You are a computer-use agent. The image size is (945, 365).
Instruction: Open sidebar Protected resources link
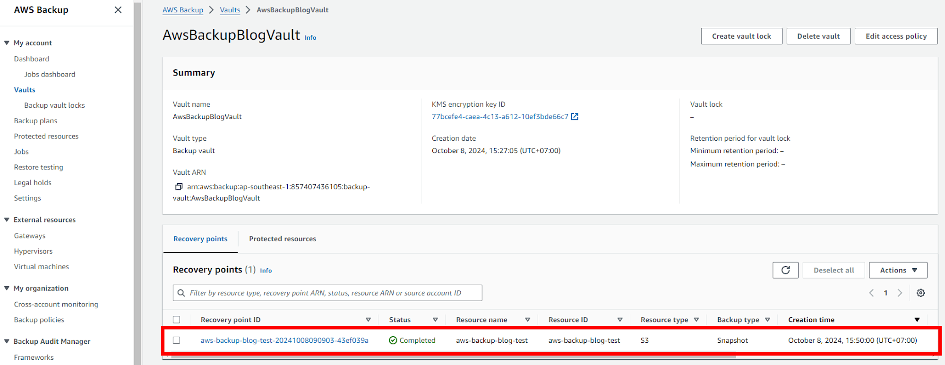[x=46, y=136]
